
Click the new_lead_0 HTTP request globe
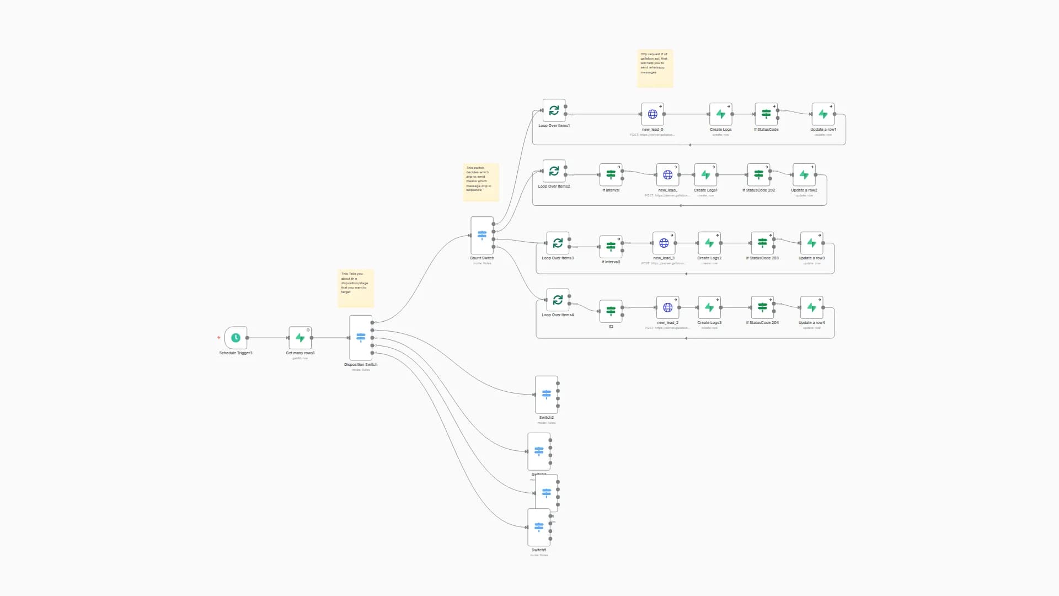click(x=652, y=114)
